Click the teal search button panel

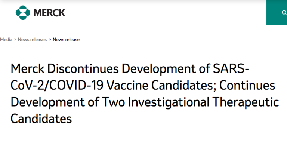pyautogui.click(x=277, y=13)
